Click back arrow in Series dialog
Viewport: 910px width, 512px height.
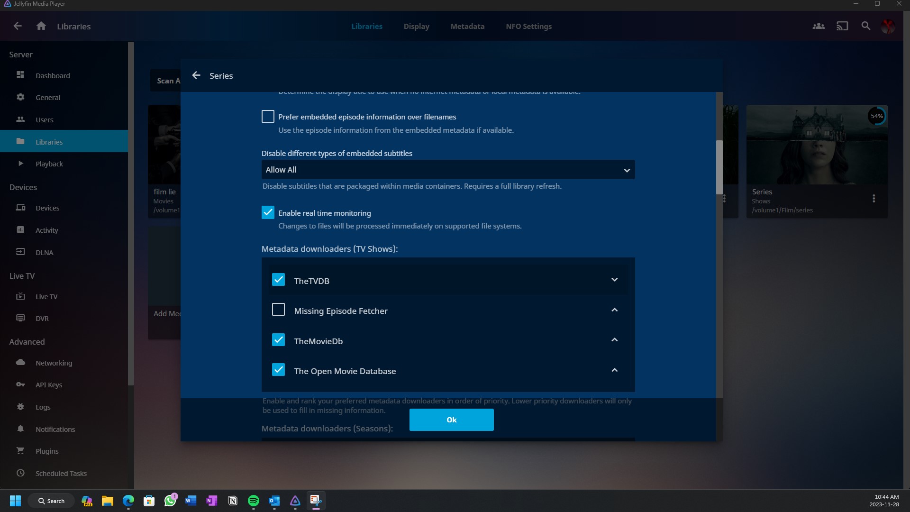pyautogui.click(x=196, y=75)
